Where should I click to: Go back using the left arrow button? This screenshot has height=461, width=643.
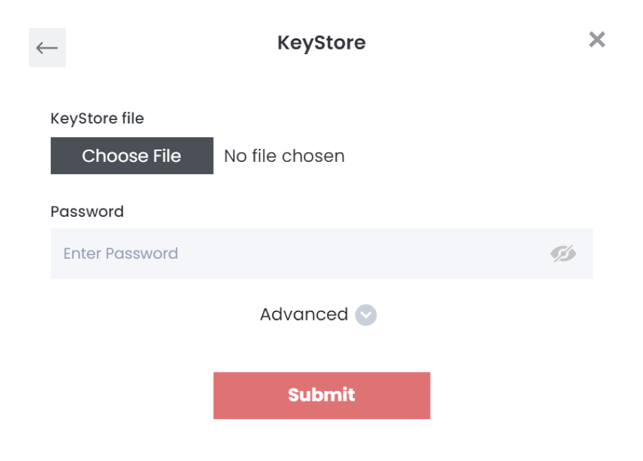click(47, 47)
